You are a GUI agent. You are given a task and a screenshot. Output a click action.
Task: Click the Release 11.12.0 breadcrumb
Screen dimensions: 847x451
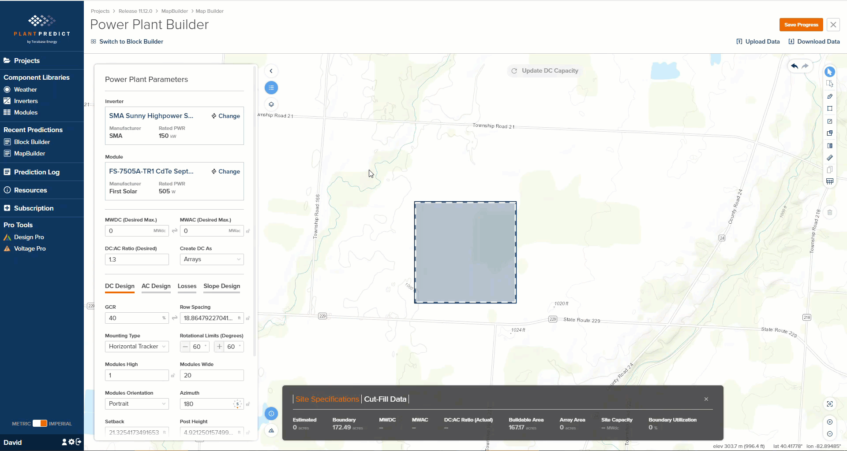pyautogui.click(x=135, y=11)
